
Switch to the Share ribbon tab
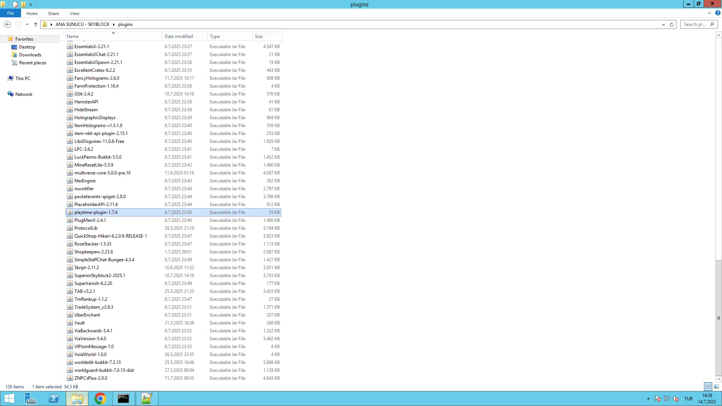[x=53, y=14]
